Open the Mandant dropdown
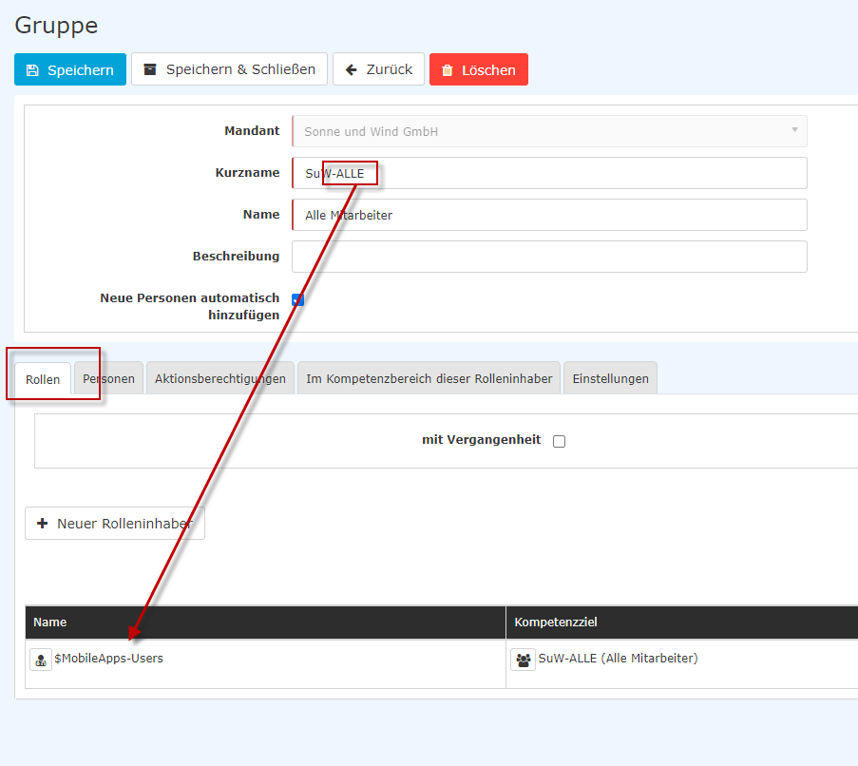Viewport: 858px width, 766px height. coord(549,131)
